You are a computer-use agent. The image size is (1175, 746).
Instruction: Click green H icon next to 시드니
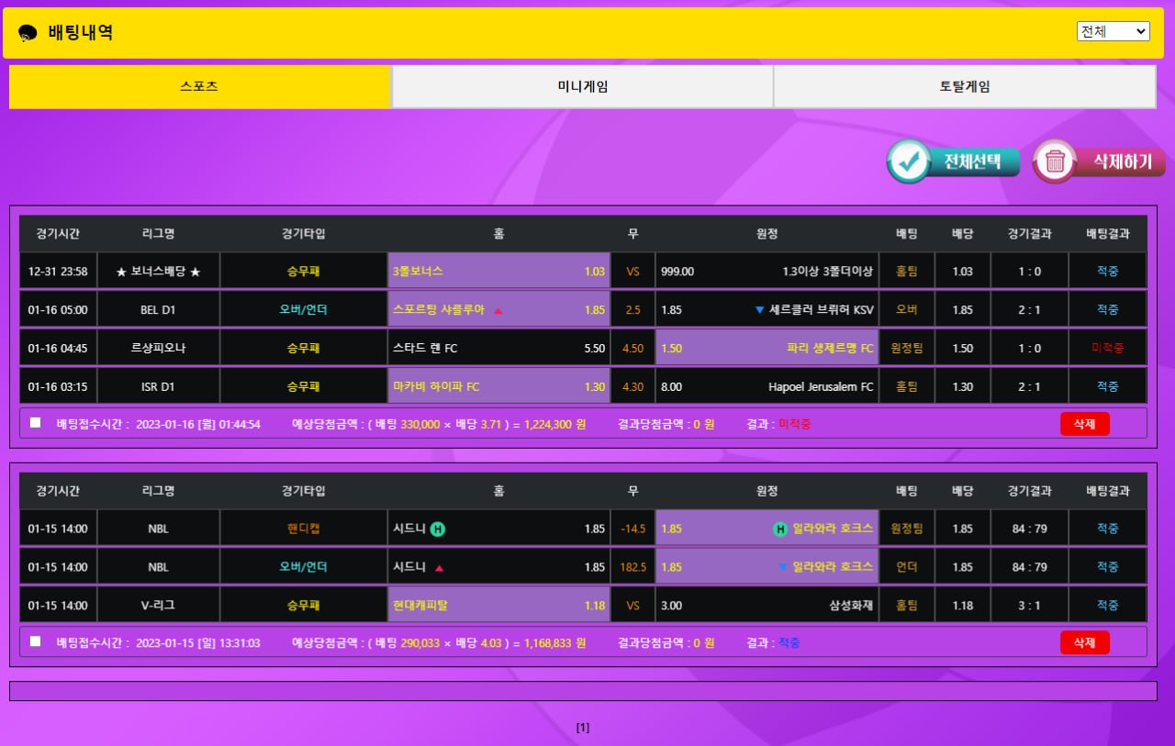click(x=438, y=529)
